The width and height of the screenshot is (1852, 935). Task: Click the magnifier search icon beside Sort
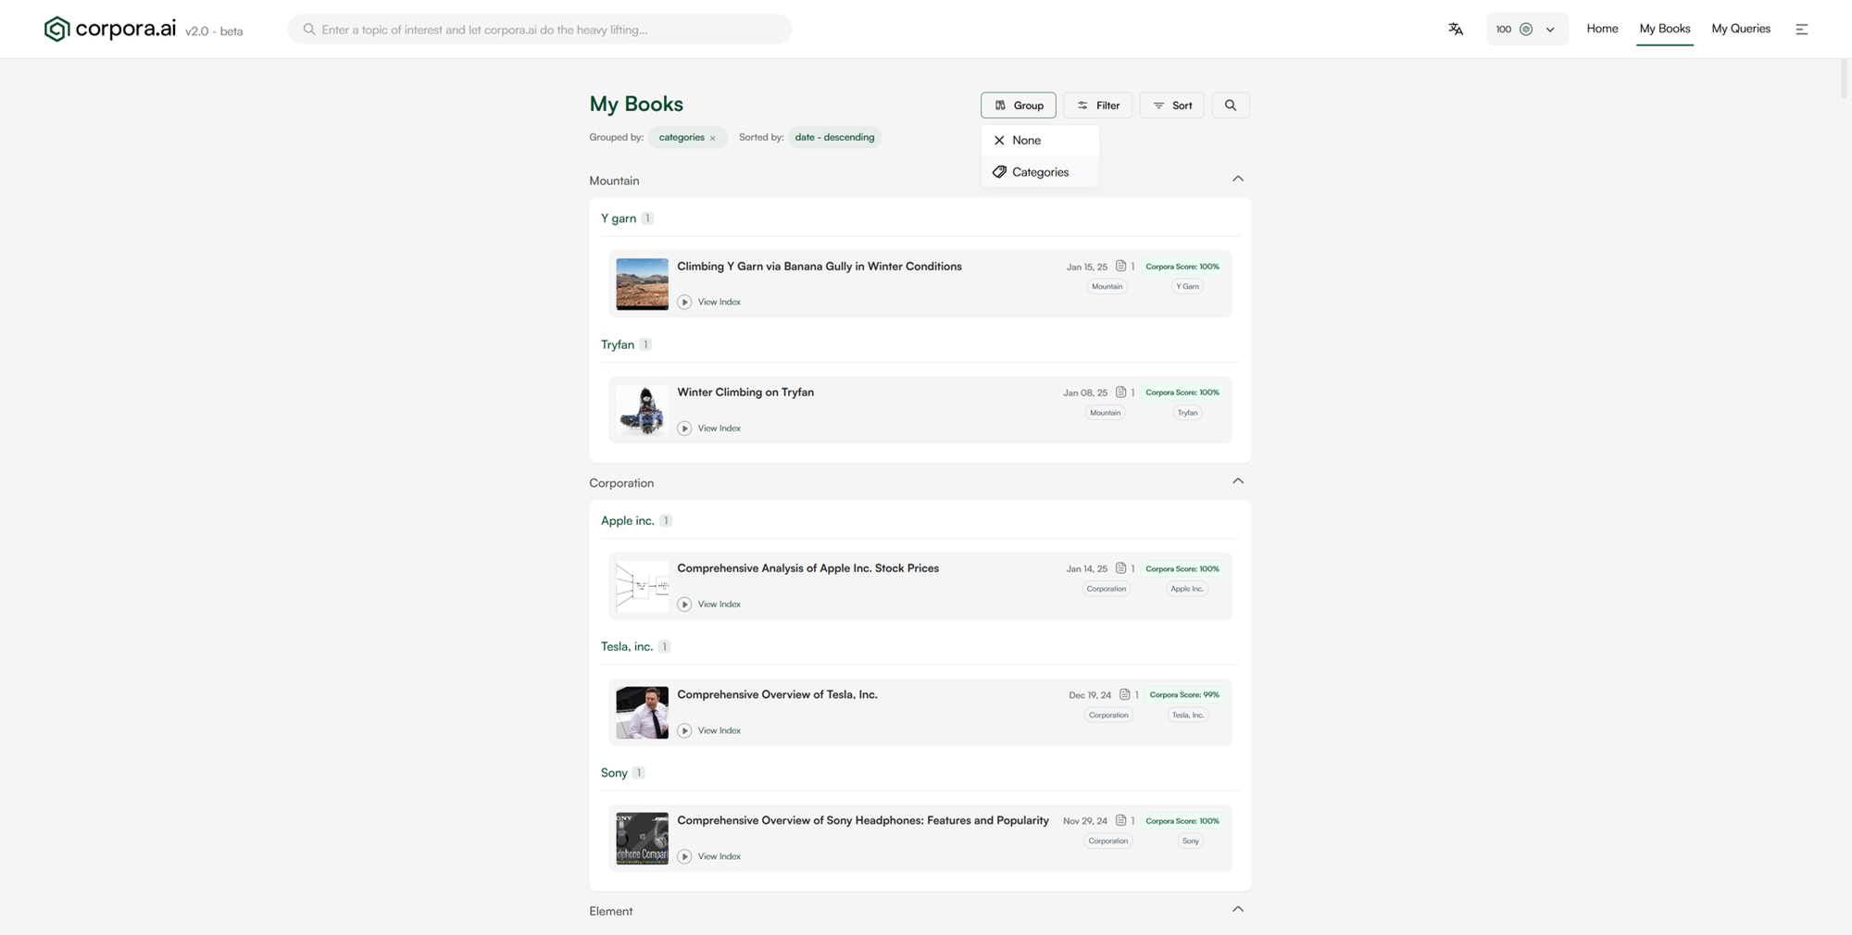click(1230, 106)
